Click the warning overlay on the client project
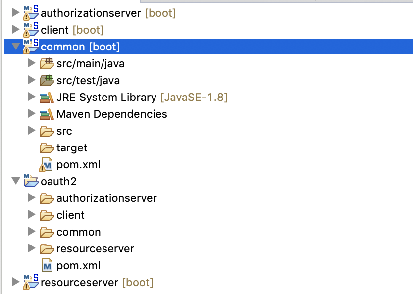The height and width of the screenshot is (294, 413). pyautogui.click(x=27, y=34)
